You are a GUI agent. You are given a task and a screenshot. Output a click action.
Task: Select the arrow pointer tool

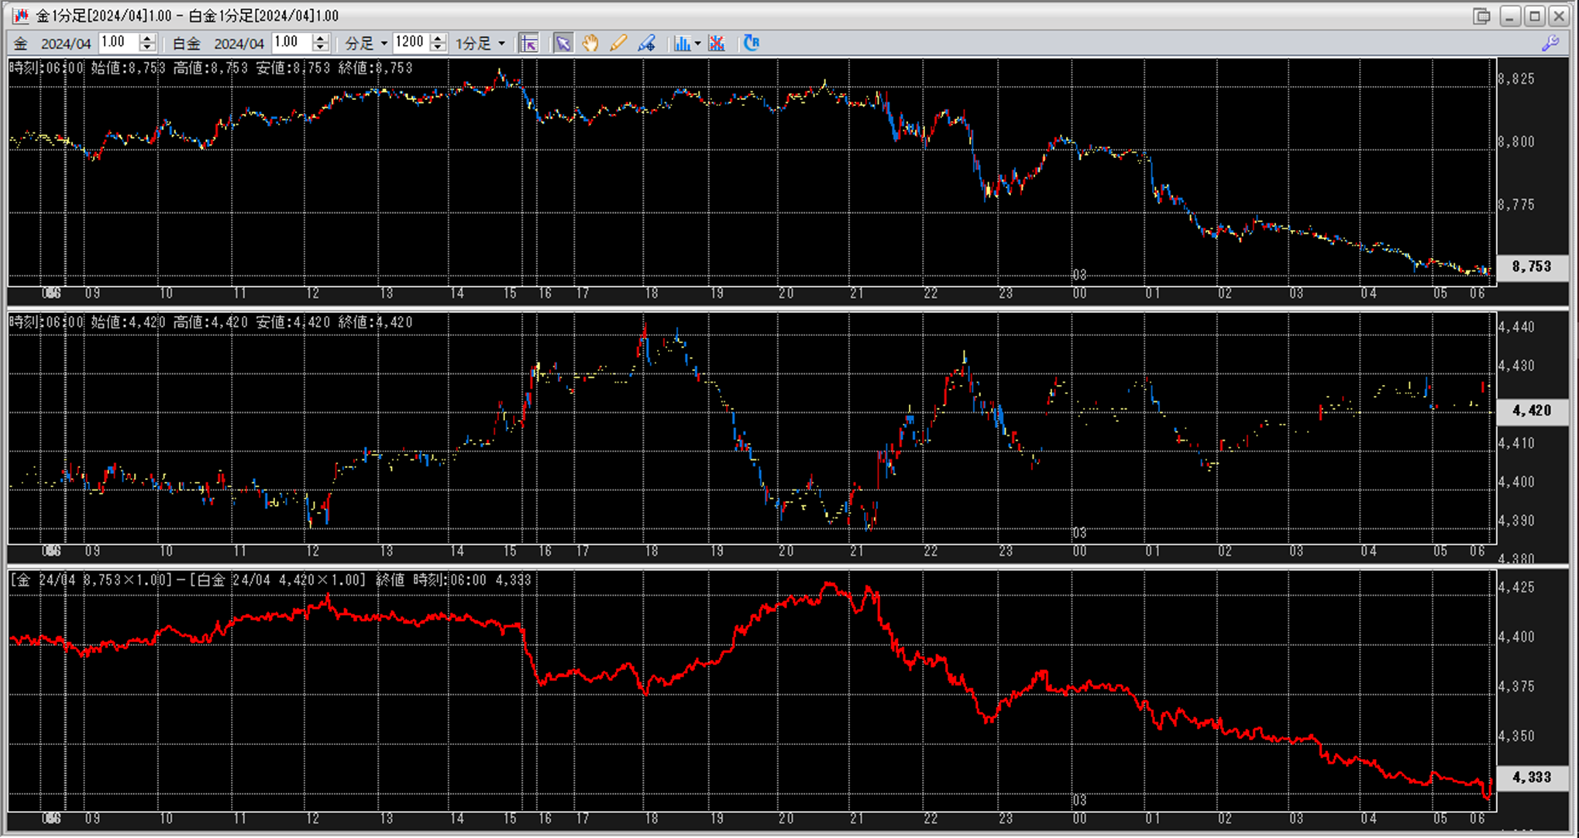coord(562,43)
